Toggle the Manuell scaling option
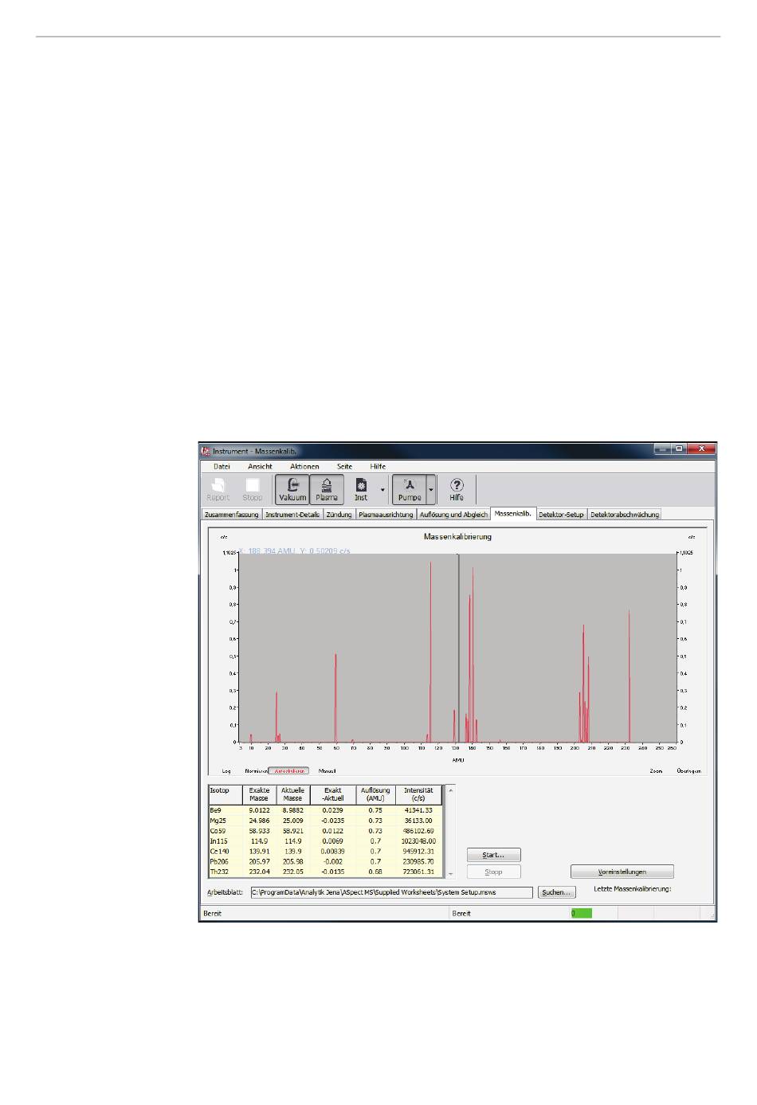Viewport: 757px width, 1105px height. click(327, 771)
